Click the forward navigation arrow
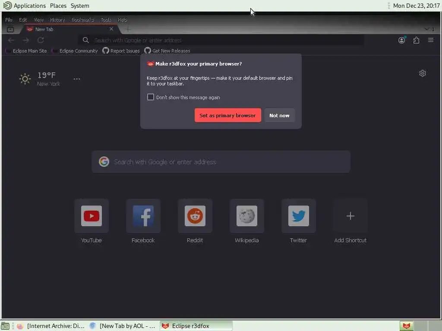 click(26, 40)
